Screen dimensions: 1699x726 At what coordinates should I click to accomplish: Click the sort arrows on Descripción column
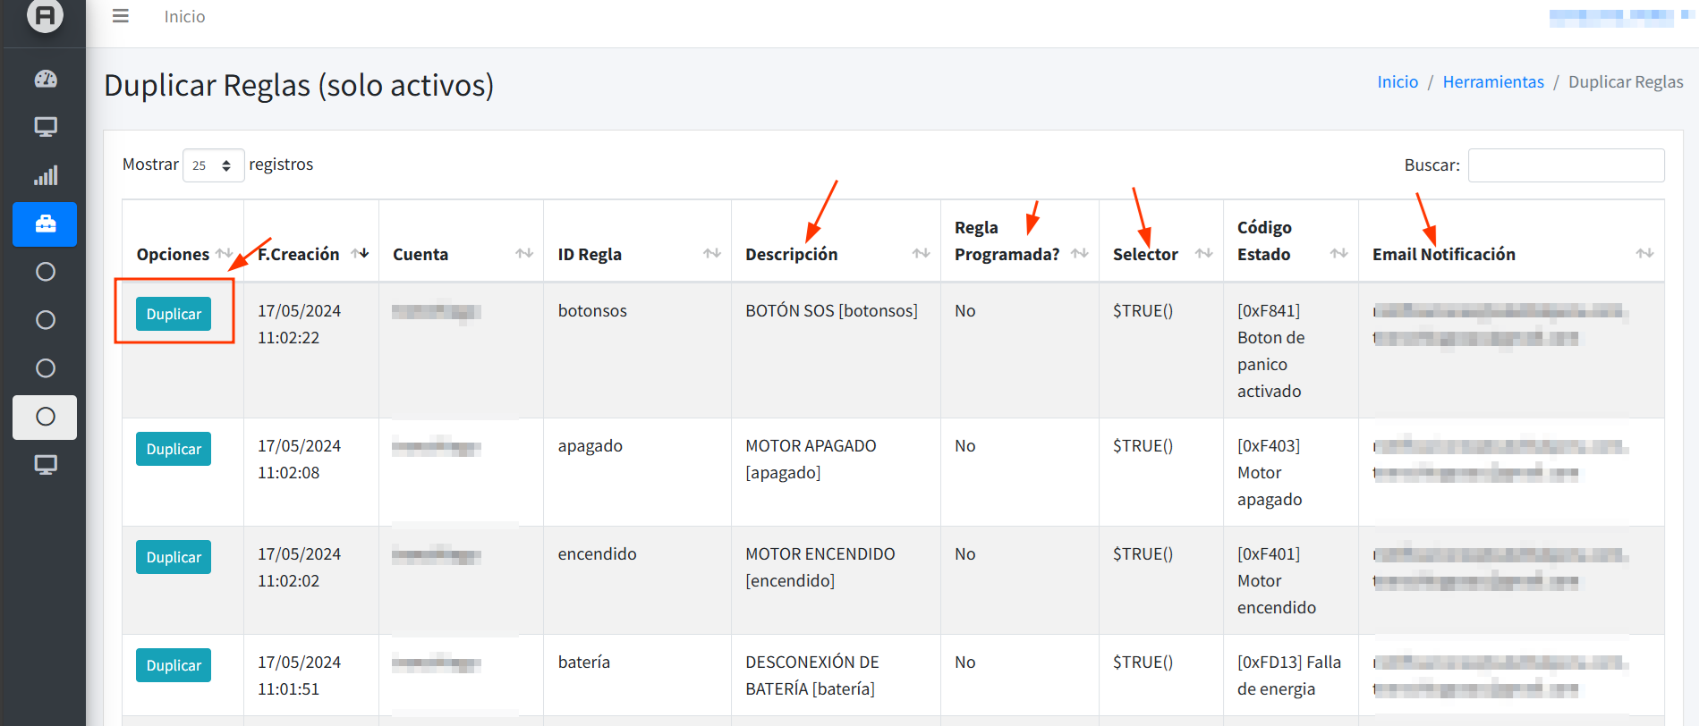pos(921,254)
